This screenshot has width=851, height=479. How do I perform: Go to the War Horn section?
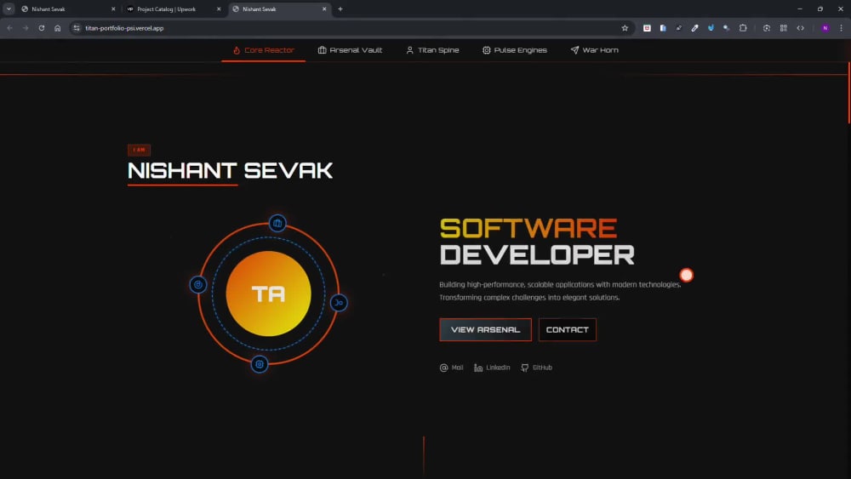point(594,50)
